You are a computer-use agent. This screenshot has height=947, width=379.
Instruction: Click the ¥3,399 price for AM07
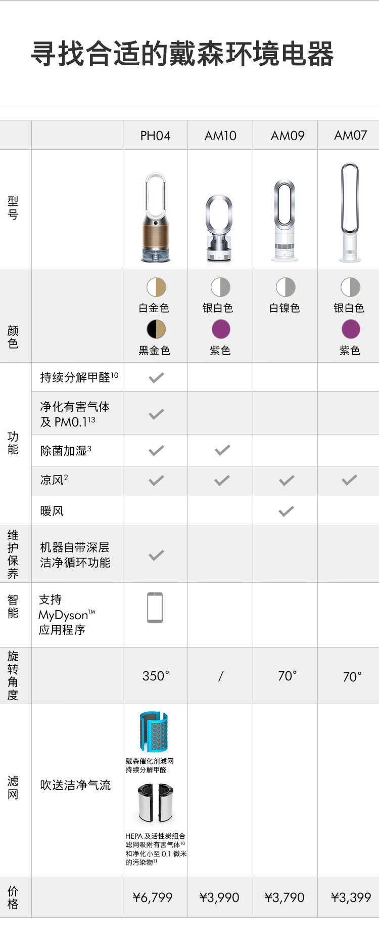(x=351, y=897)
